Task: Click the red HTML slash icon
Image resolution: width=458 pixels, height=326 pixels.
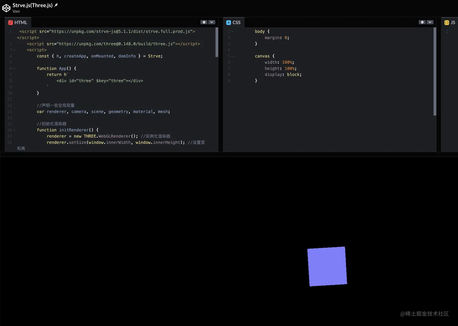Action: point(11,22)
